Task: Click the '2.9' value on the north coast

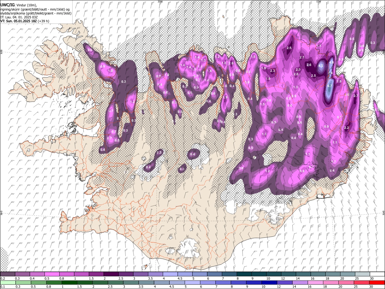Action: (x=231, y=63)
